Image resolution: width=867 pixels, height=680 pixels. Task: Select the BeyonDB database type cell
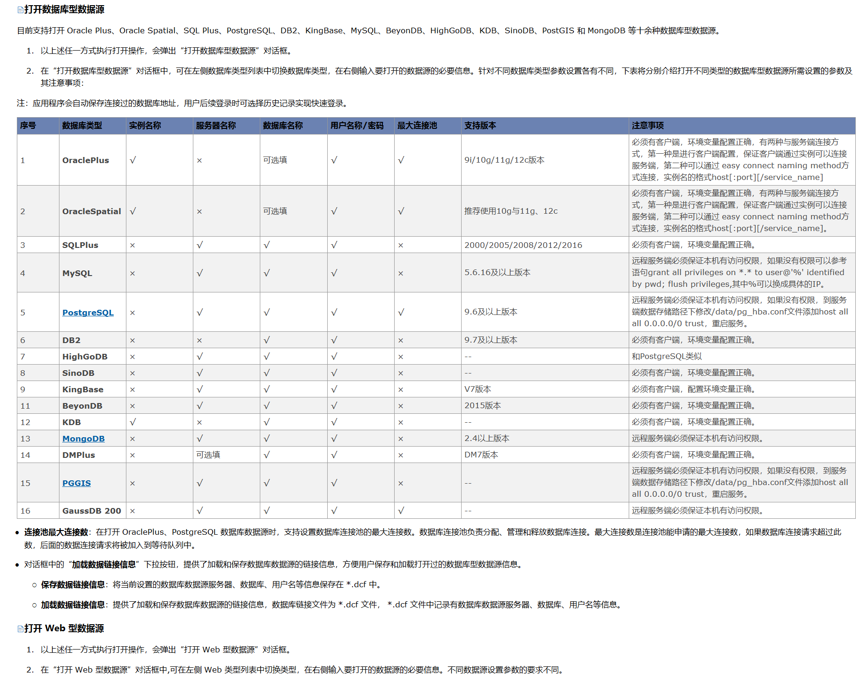[93, 406]
